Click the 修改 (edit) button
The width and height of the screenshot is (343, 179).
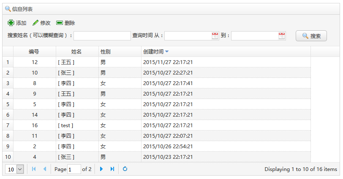coord(41,23)
